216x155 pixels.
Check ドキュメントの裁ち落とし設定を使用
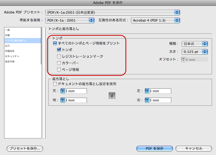55,84
